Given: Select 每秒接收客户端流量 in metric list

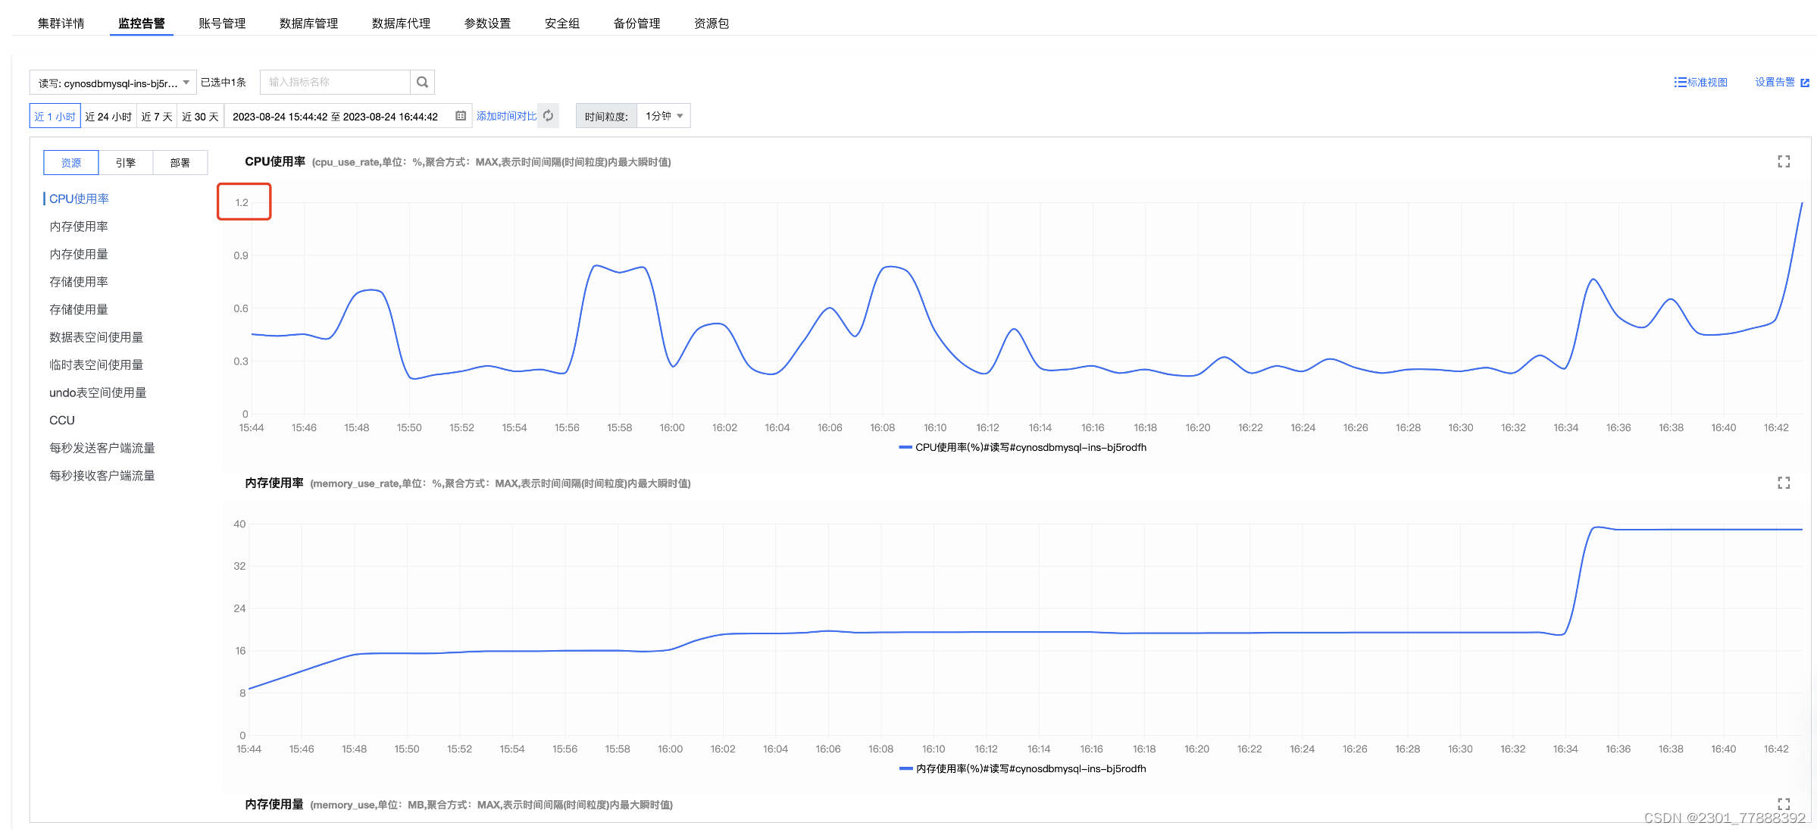Looking at the screenshot, I should point(102,475).
